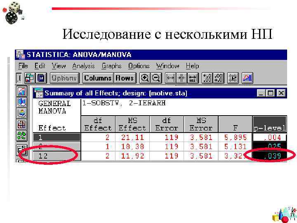Select the MS Effect cell 21,11
This screenshot has height=223, width=297.
click(x=132, y=137)
